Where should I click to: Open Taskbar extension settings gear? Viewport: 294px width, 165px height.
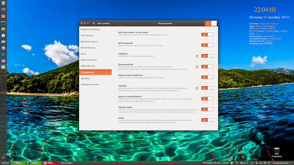coord(197,88)
